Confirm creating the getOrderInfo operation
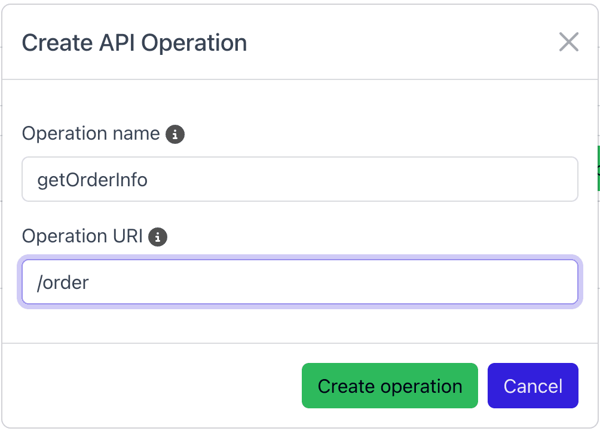Viewport: 600px width, 431px height. tap(390, 386)
